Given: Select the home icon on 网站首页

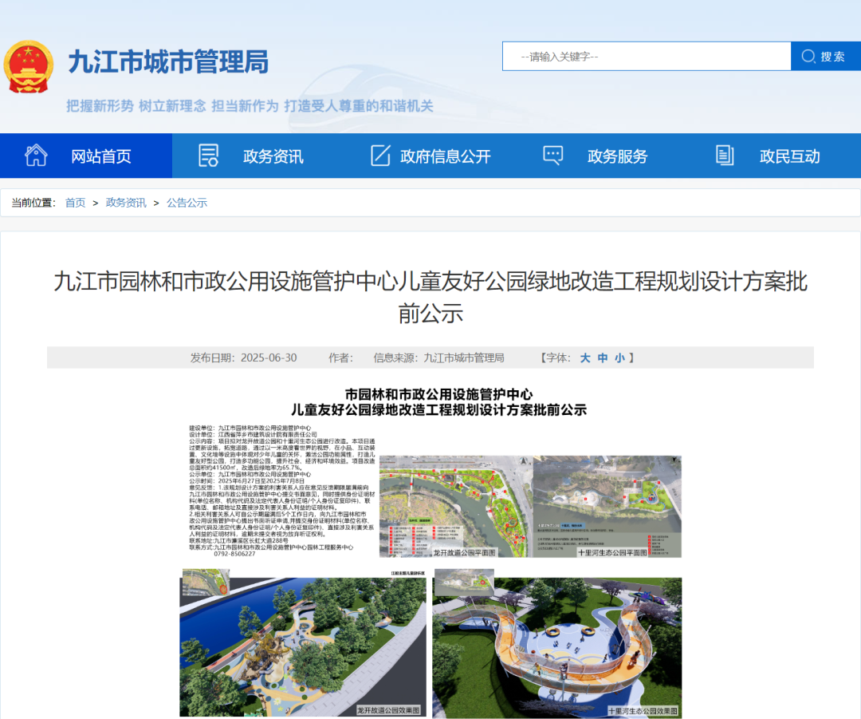Looking at the screenshot, I should tap(36, 156).
